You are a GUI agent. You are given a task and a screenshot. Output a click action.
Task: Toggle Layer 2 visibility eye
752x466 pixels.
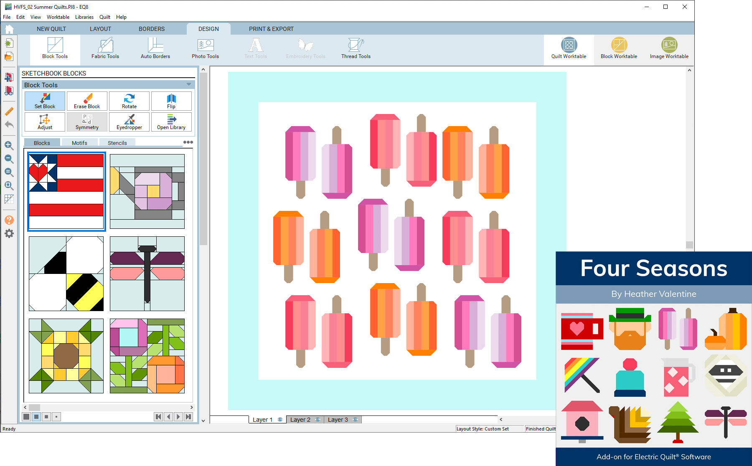point(318,420)
